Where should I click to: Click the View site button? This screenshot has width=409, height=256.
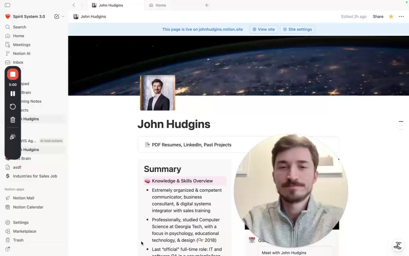point(263,29)
